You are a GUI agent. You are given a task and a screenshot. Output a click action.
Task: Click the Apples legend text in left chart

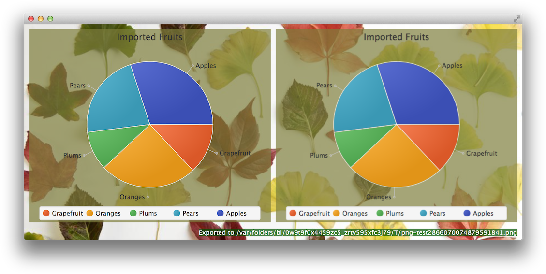point(236,213)
